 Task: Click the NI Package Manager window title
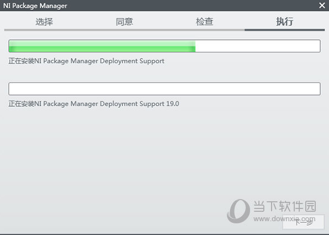click(x=35, y=6)
